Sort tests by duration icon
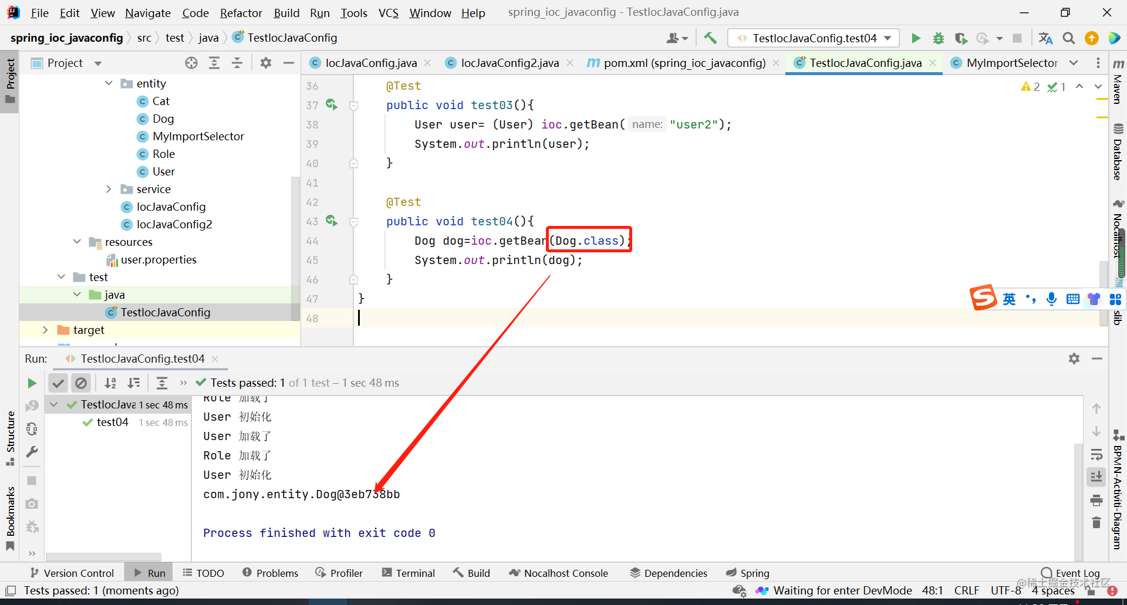This screenshot has width=1127, height=605. tap(134, 383)
